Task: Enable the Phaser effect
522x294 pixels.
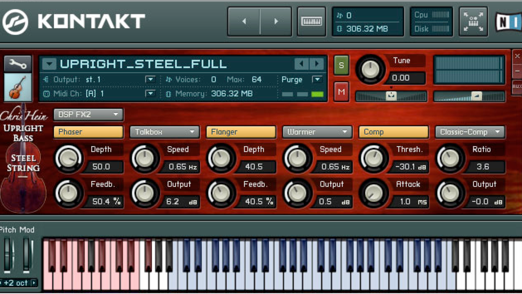Action: point(88,132)
